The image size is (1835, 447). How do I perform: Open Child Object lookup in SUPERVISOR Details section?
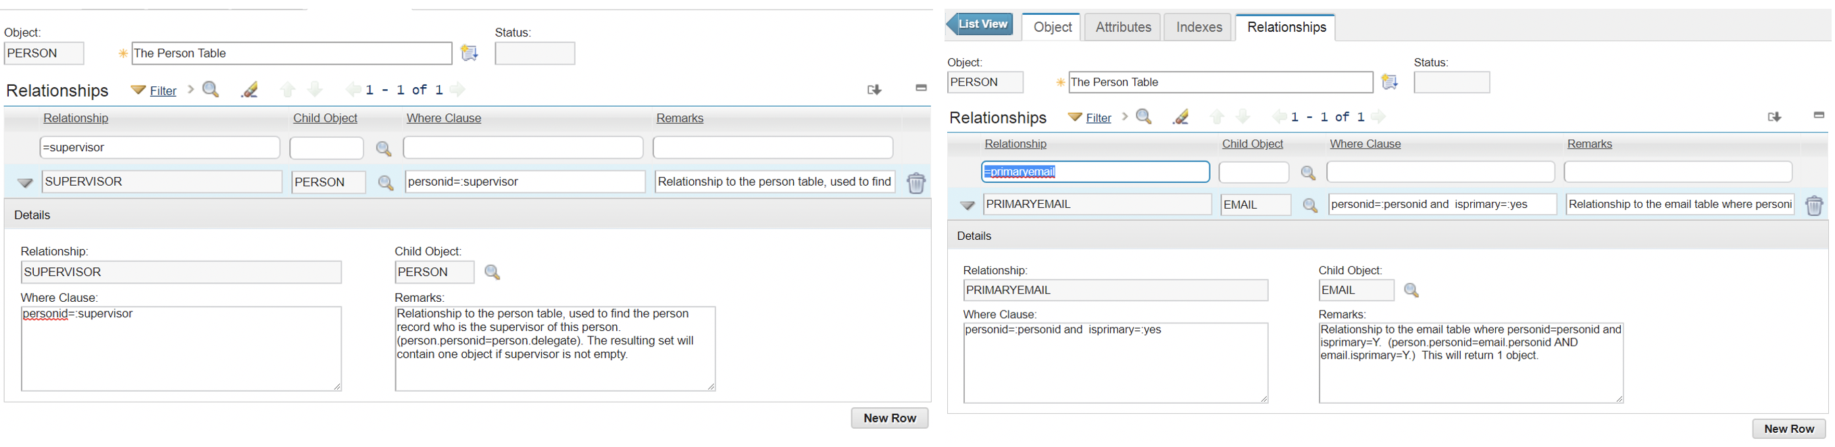(492, 272)
